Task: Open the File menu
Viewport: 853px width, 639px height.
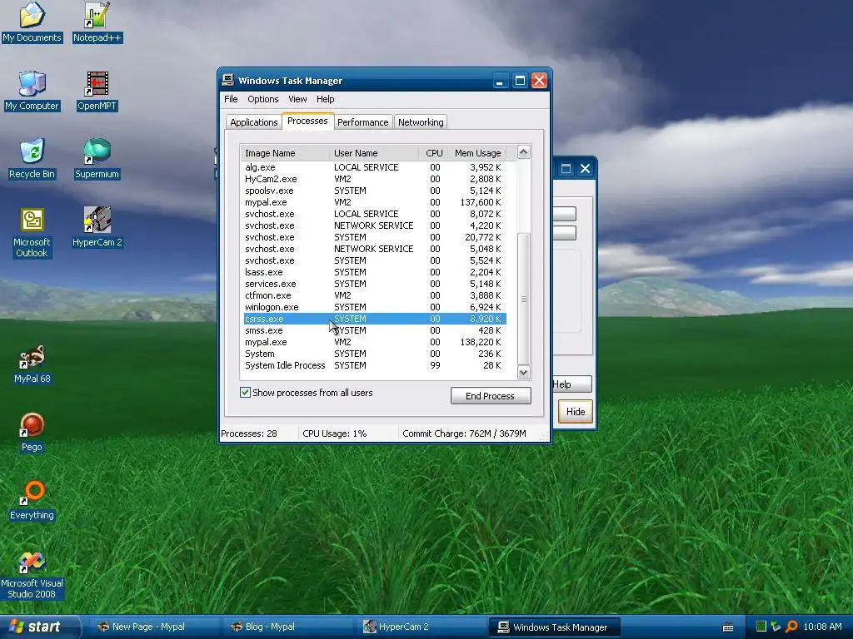Action: pos(231,99)
